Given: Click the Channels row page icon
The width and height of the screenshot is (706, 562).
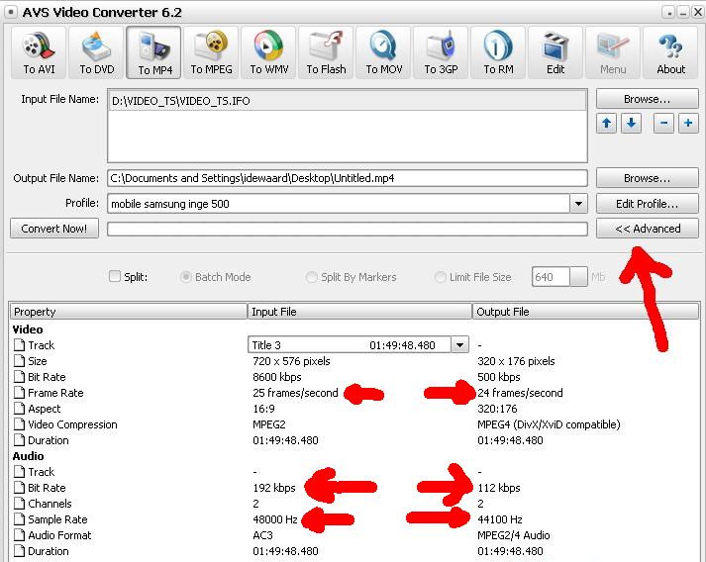Looking at the screenshot, I should point(19,504).
